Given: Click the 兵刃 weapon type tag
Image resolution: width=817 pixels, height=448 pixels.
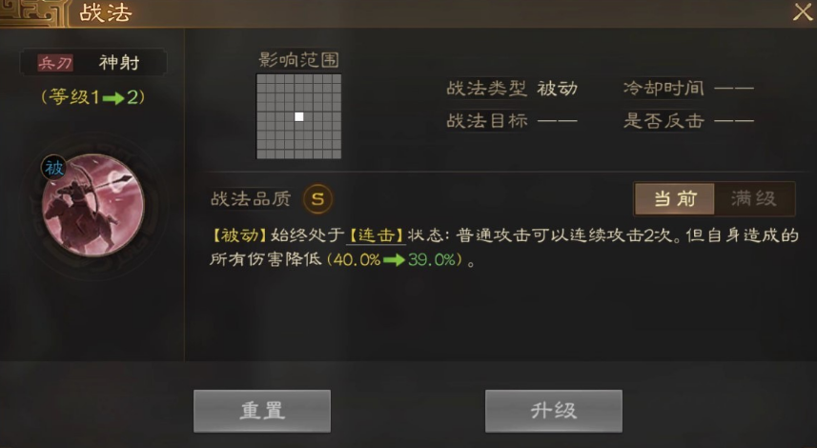Looking at the screenshot, I should (55, 63).
